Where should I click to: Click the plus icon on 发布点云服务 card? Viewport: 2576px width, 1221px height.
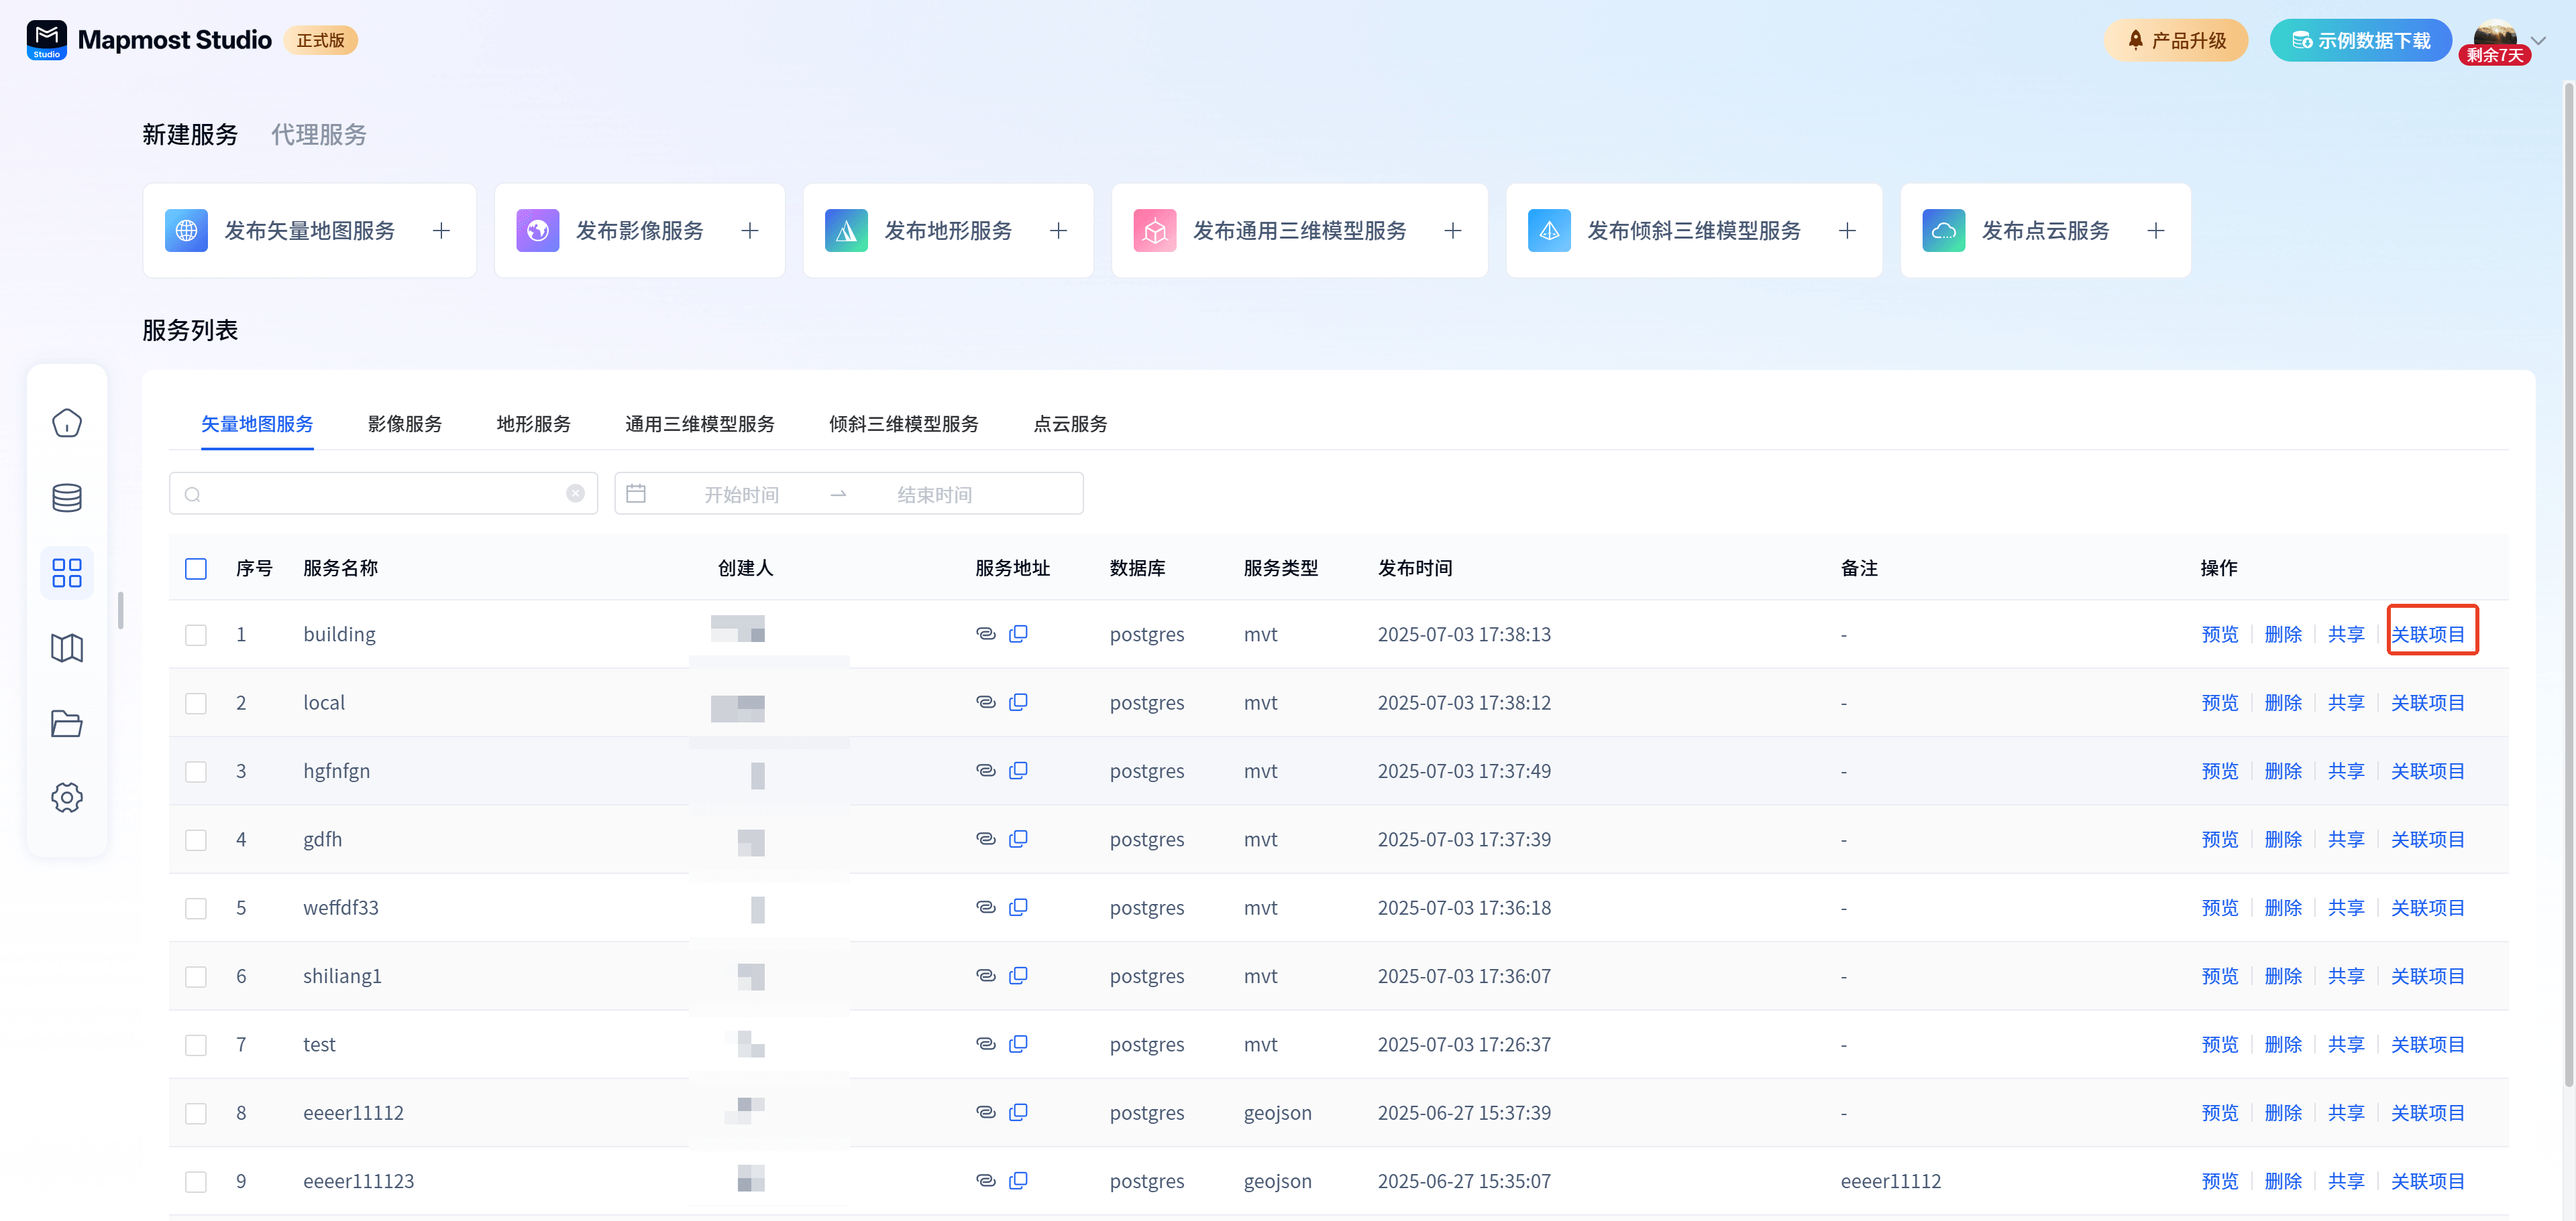click(2155, 231)
